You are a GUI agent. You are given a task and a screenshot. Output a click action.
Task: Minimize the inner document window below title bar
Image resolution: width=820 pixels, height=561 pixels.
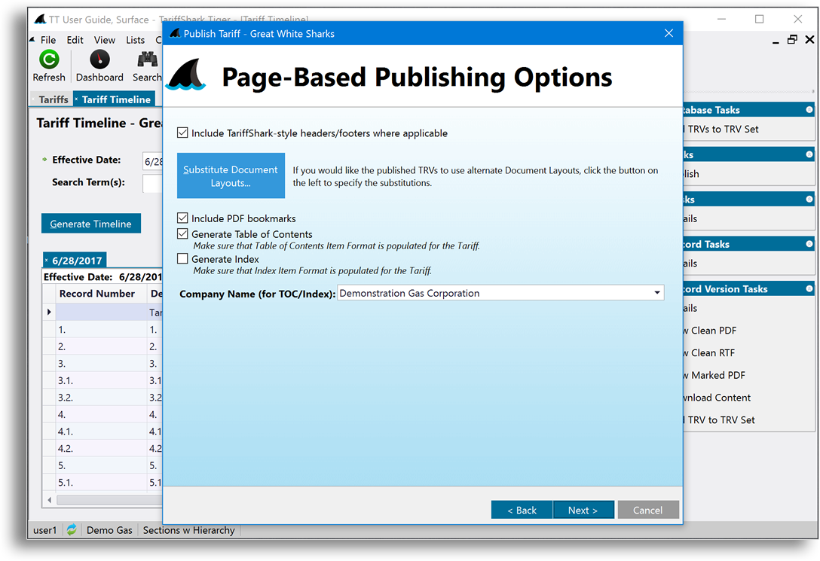pyautogui.click(x=776, y=41)
